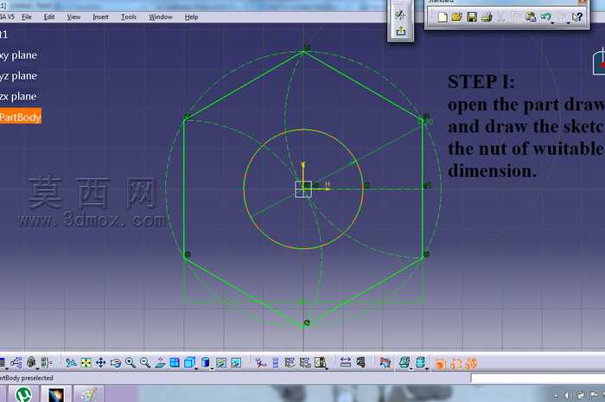The width and height of the screenshot is (605, 402).
Task: Click the power input command field
Action: coord(538,379)
